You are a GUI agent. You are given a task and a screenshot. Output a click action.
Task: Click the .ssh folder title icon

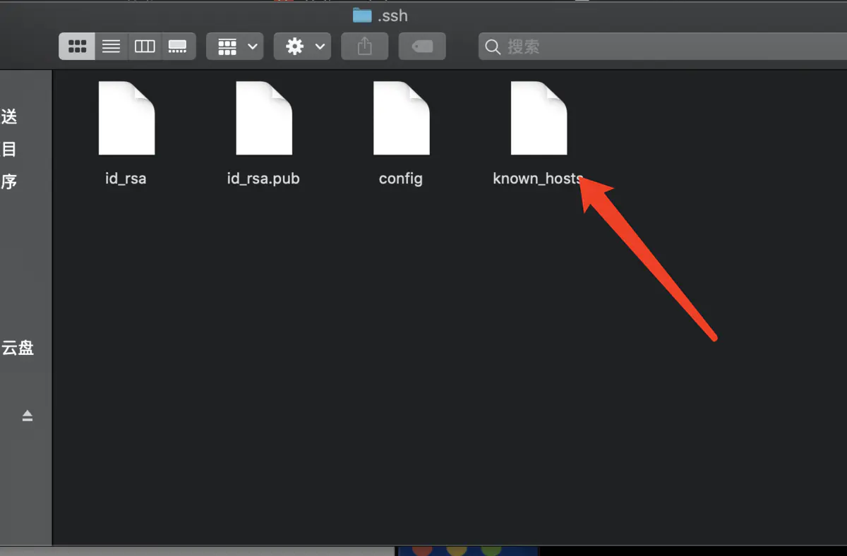[x=362, y=15]
